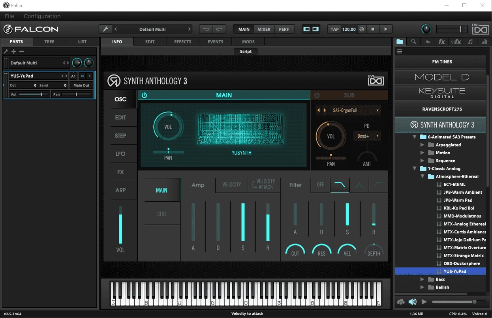Switch to the LIST tab

click(x=82, y=41)
